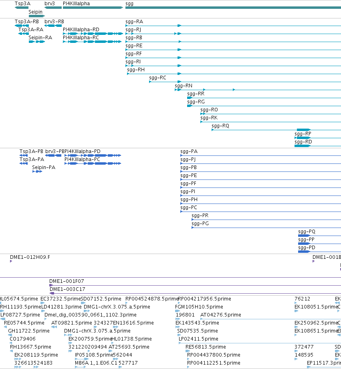Select the DME1-012H09.F feature label

pos(30,257)
